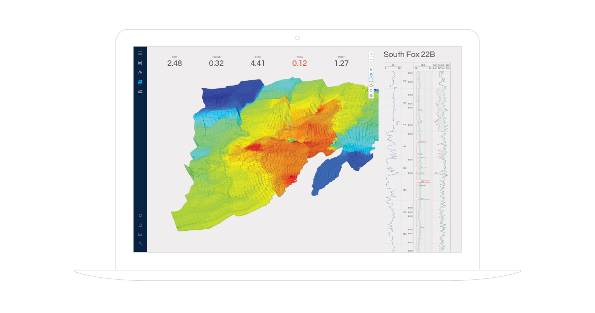
Task: Open the area chart icon in sidebar
Action: [140, 92]
